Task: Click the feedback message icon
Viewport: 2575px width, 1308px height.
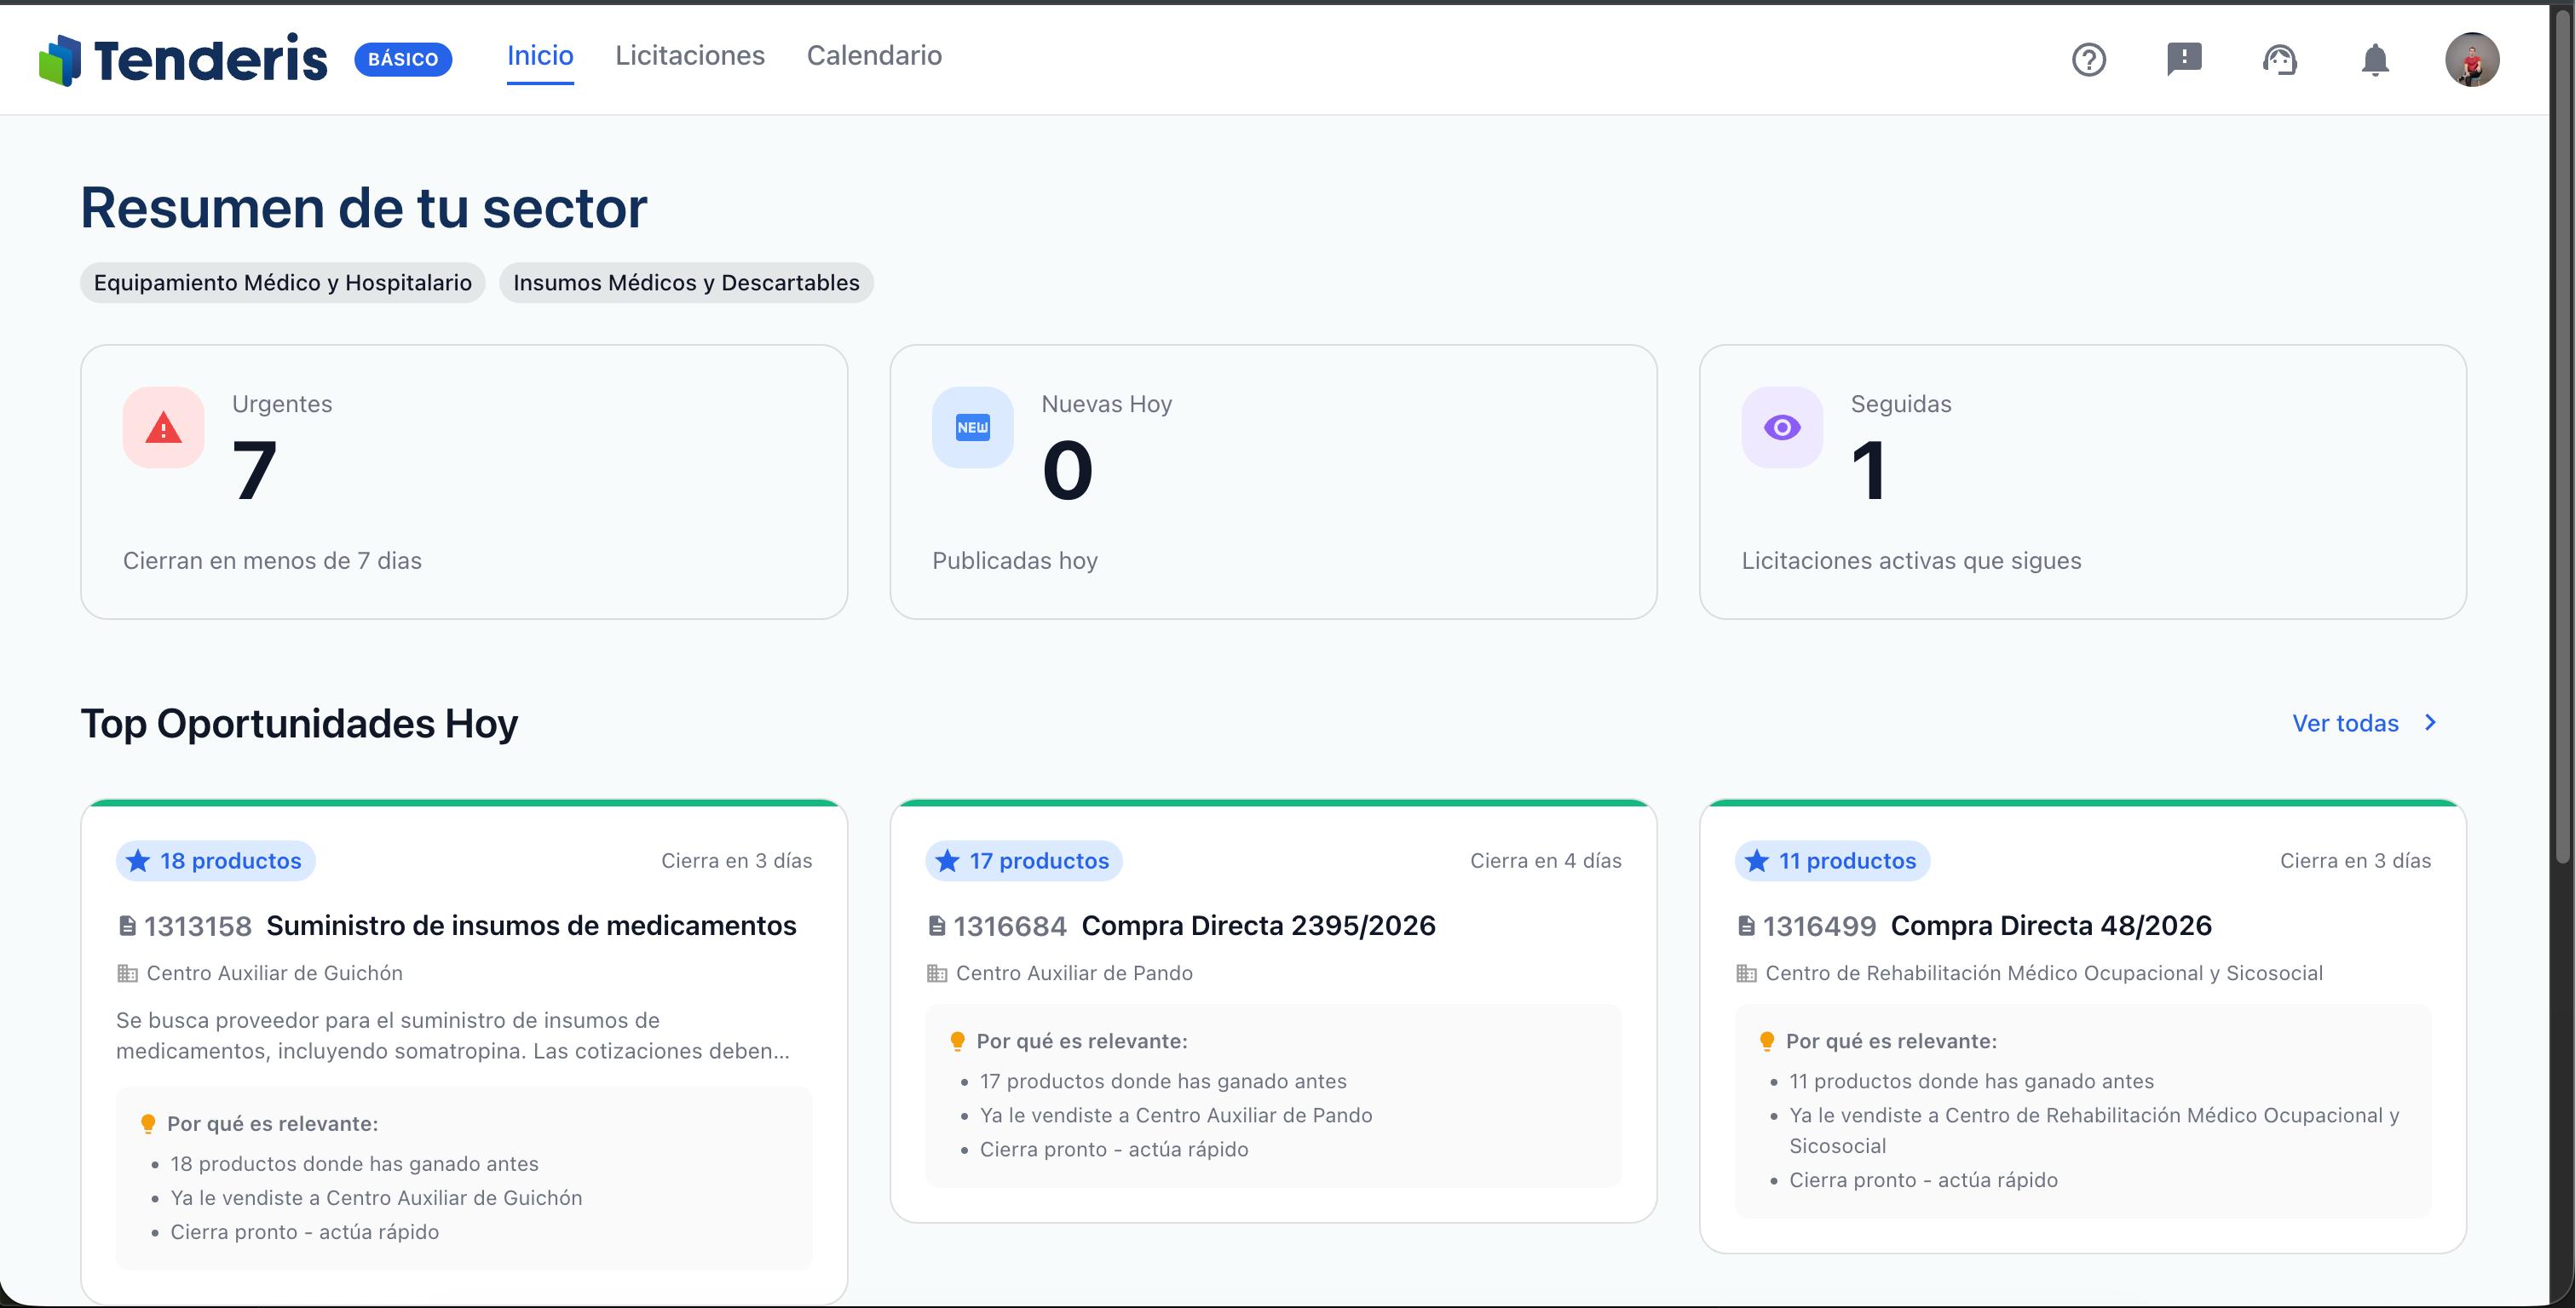Action: pyautogui.click(x=2184, y=60)
